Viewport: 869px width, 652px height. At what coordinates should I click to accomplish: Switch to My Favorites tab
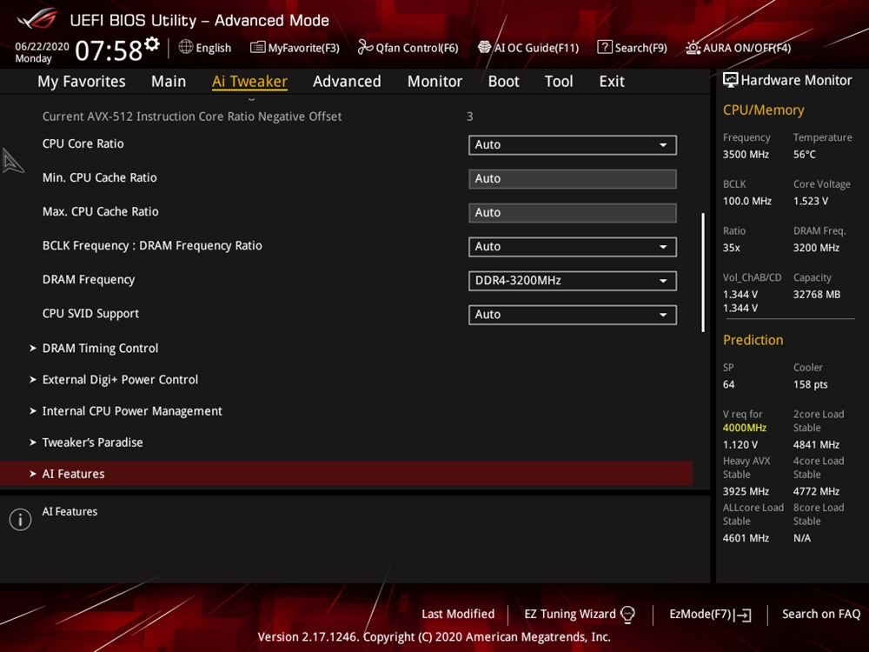(82, 82)
